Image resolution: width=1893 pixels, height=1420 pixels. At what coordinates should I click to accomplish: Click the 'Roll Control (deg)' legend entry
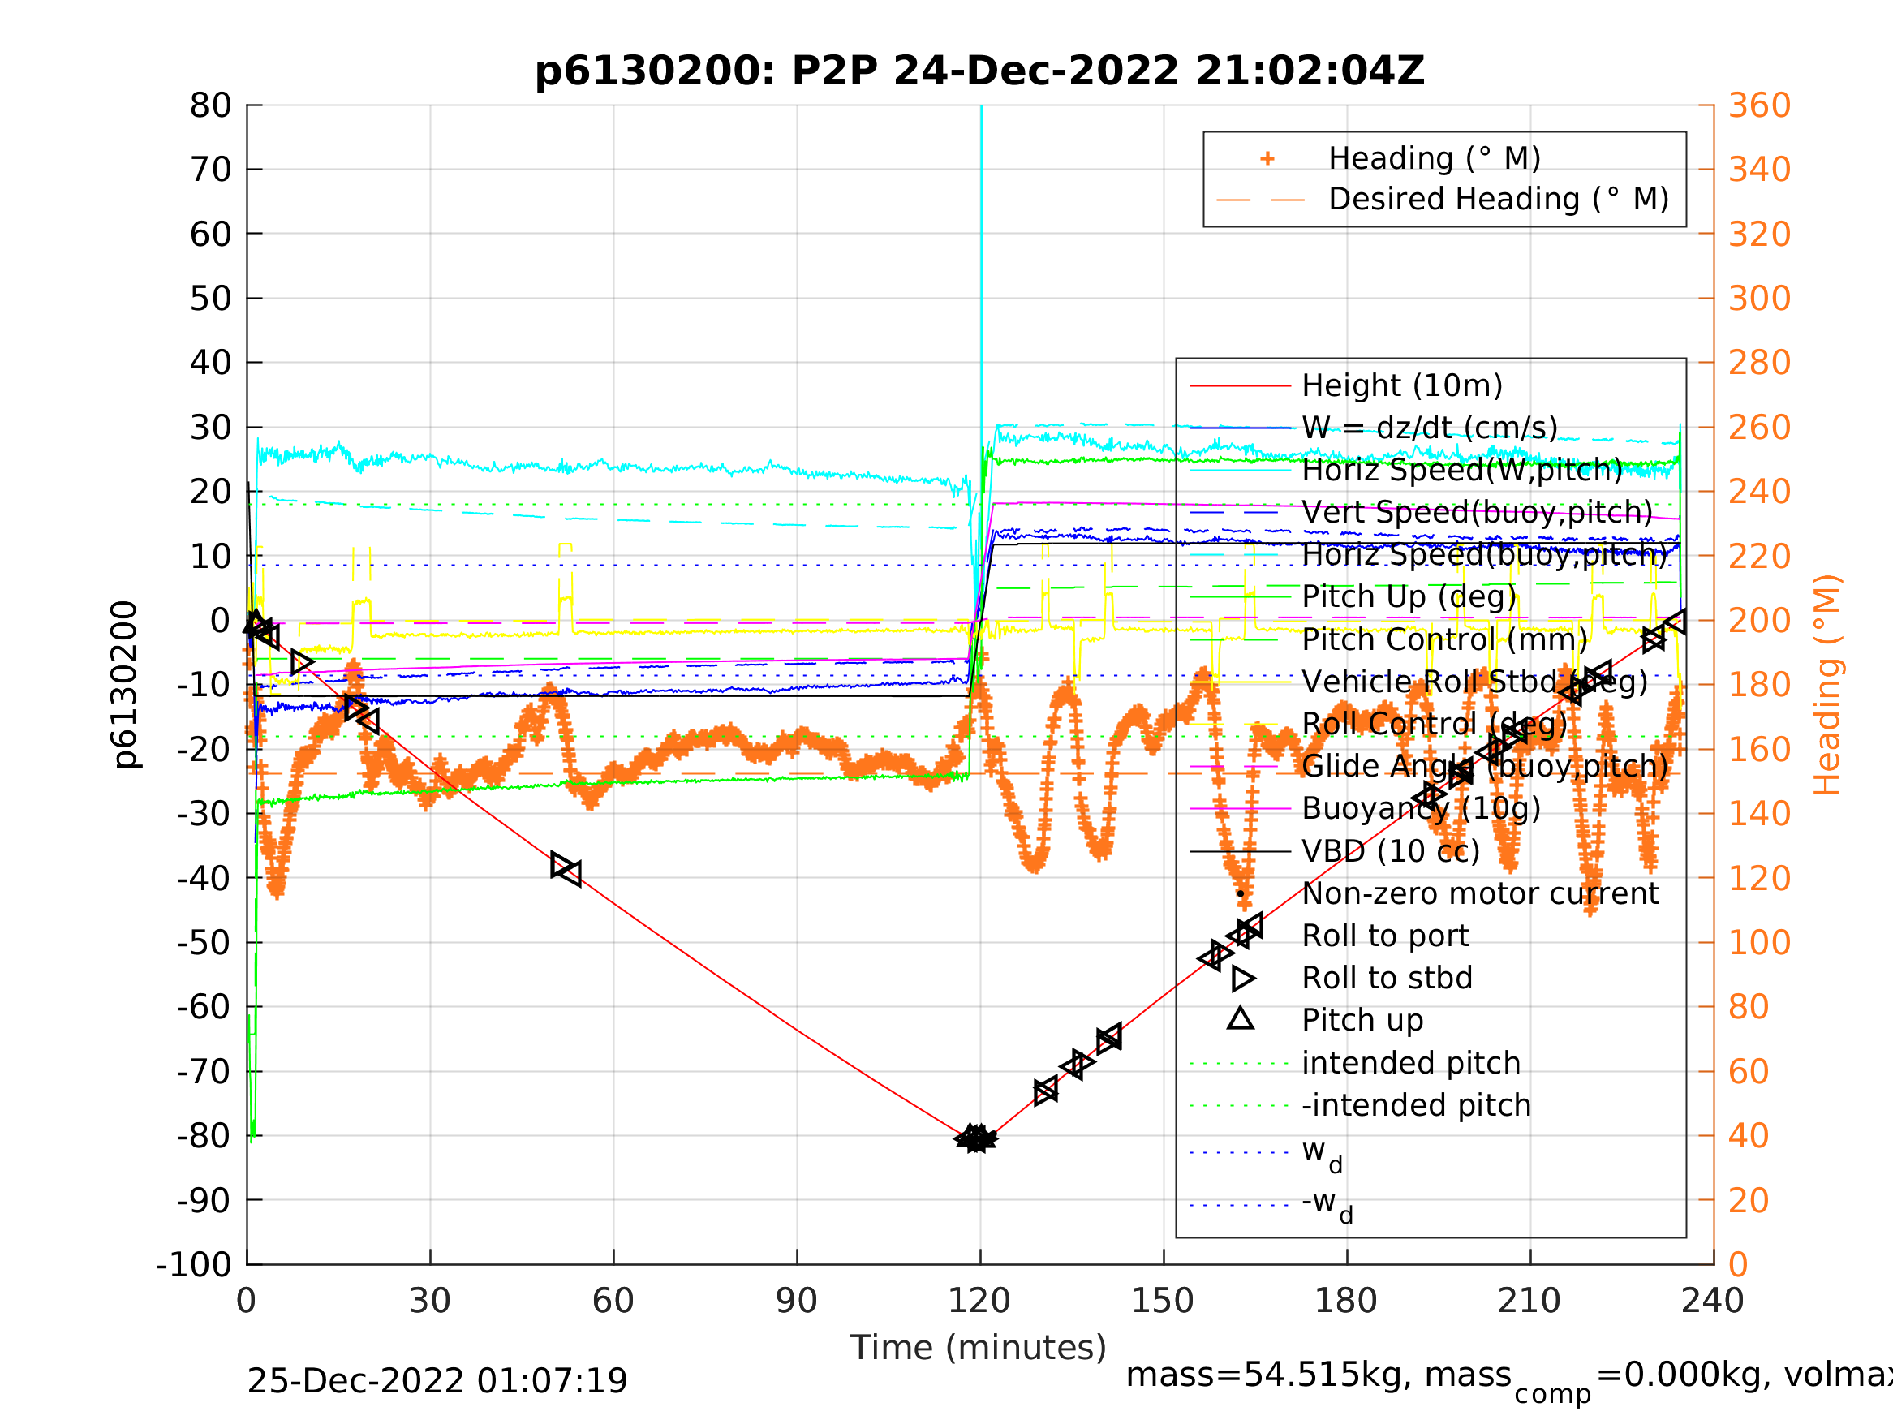point(1435,724)
